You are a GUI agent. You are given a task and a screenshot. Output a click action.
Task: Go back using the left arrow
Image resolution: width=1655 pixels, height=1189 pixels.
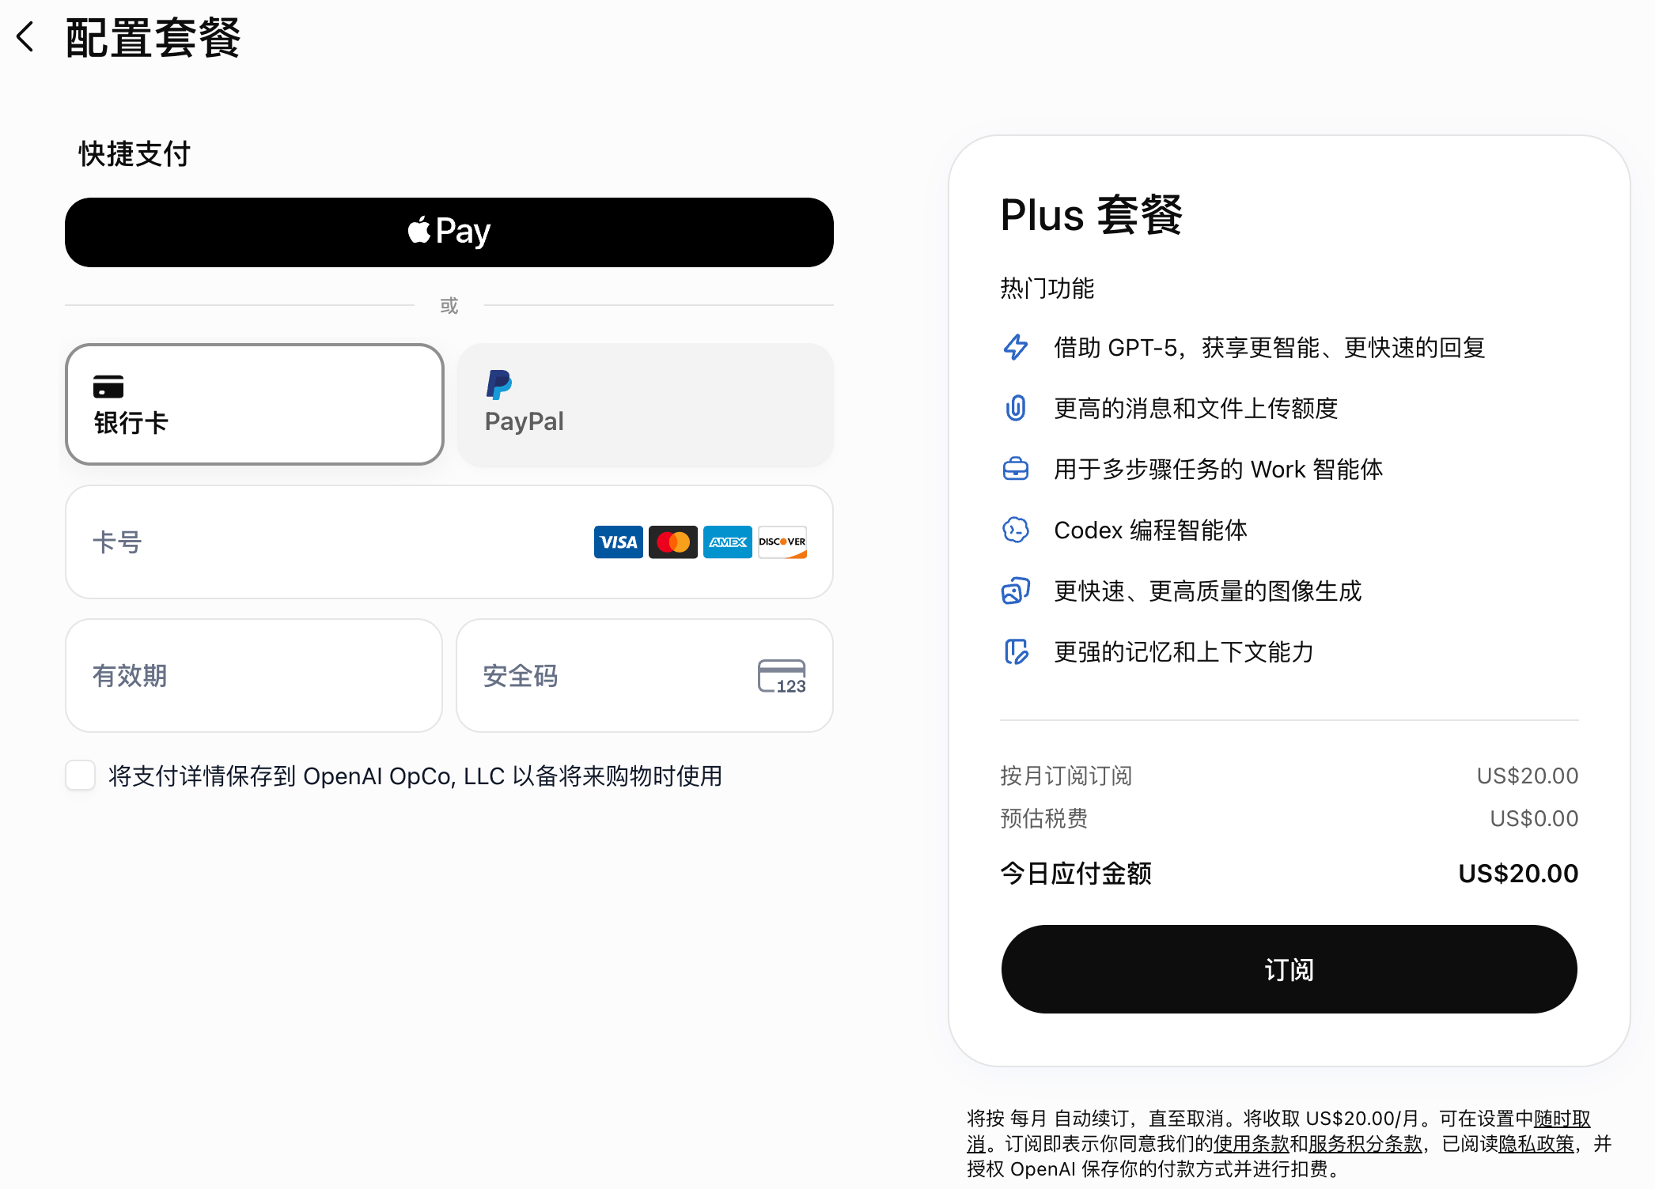click(25, 37)
